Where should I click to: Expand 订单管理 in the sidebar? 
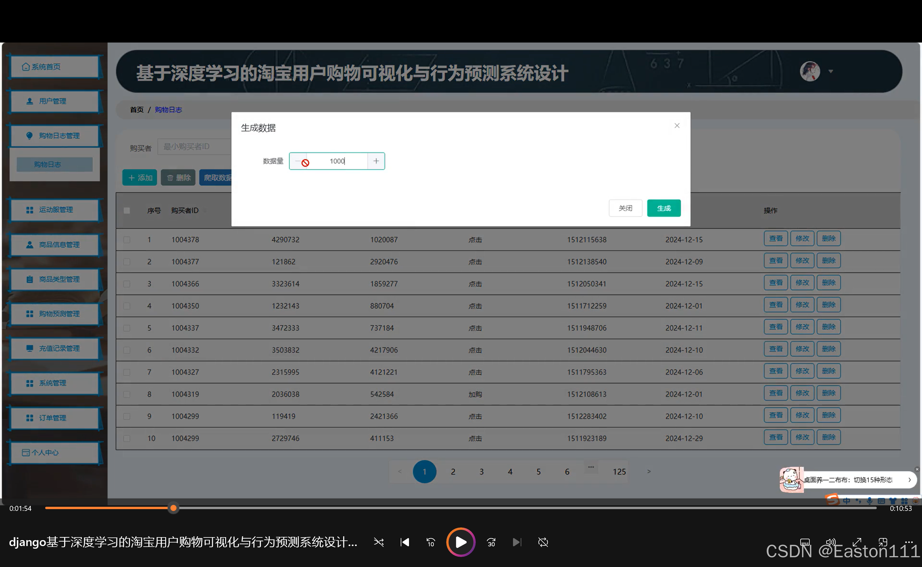click(55, 418)
